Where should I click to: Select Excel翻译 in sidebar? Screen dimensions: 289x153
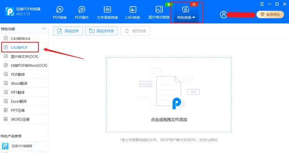coord(24,101)
